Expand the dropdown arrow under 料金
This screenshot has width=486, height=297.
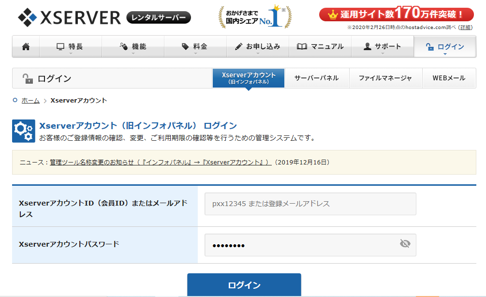(x=195, y=54)
